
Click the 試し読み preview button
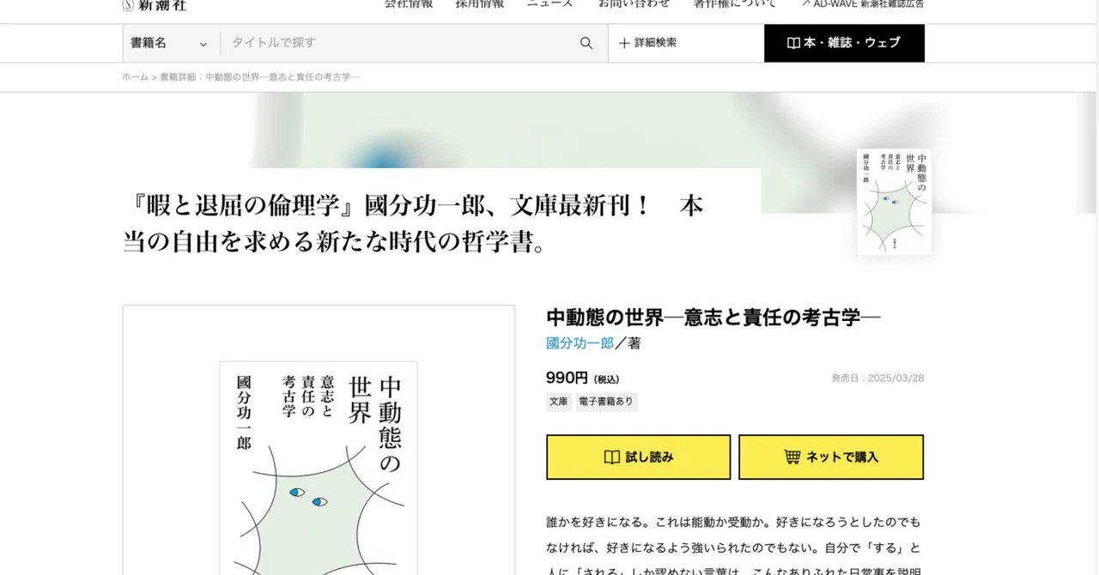638,457
